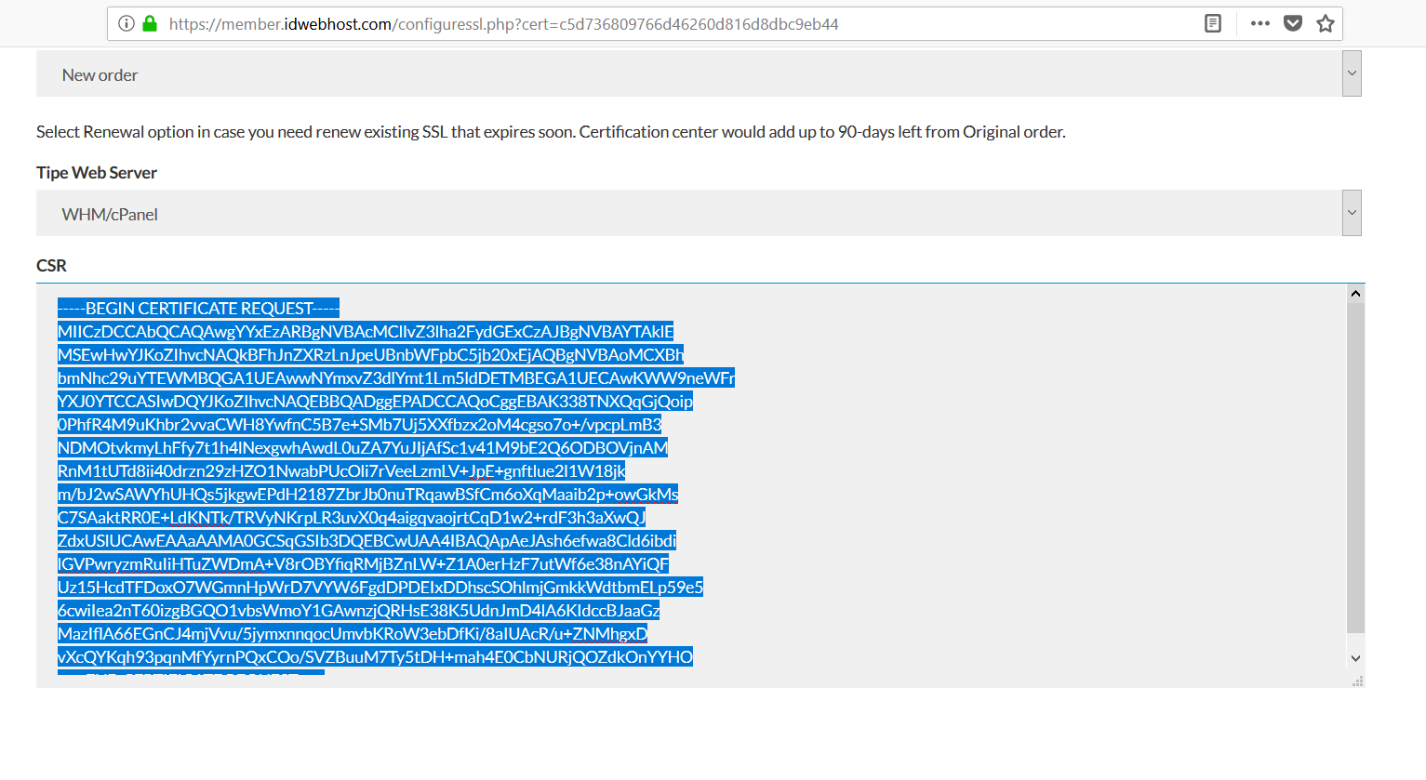Expand the page actions menu in the toolbar
Viewport: 1426px width, 780px height.
1259,23
